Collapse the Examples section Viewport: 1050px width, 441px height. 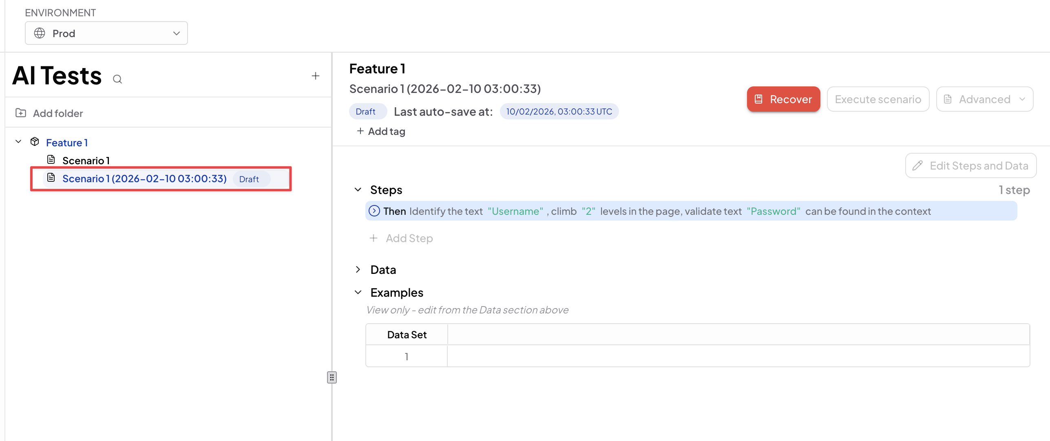click(x=358, y=292)
